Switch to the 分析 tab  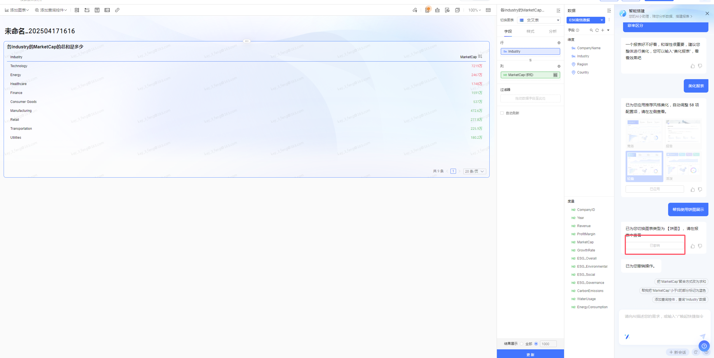[x=553, y=31]
